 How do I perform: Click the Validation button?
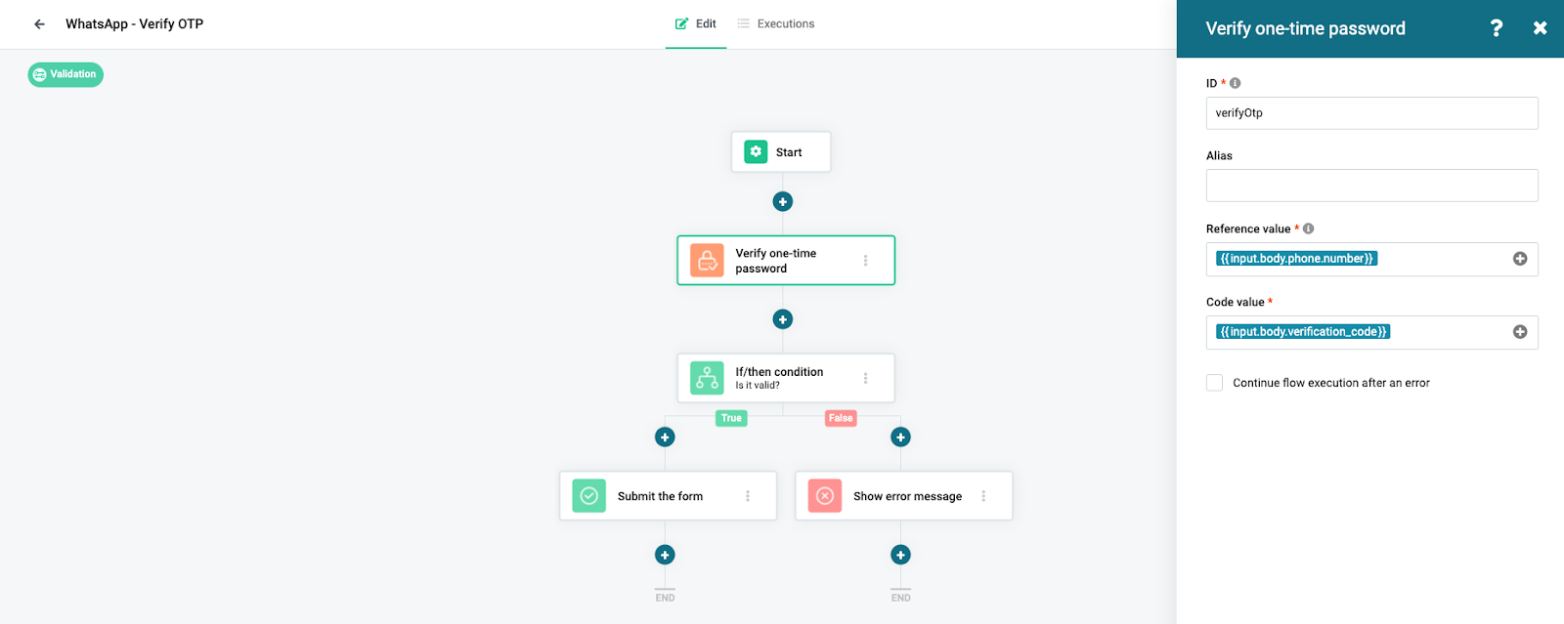(65, 74)
